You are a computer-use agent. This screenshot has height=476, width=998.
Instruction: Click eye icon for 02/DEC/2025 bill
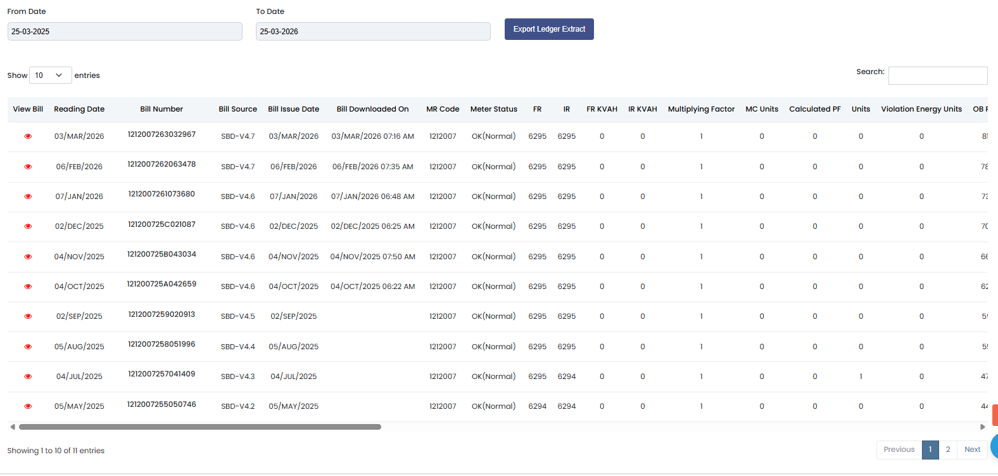tap(28, 226)
